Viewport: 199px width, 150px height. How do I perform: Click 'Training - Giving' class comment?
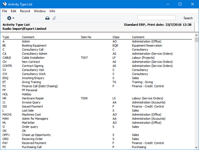tap(142, 82)
